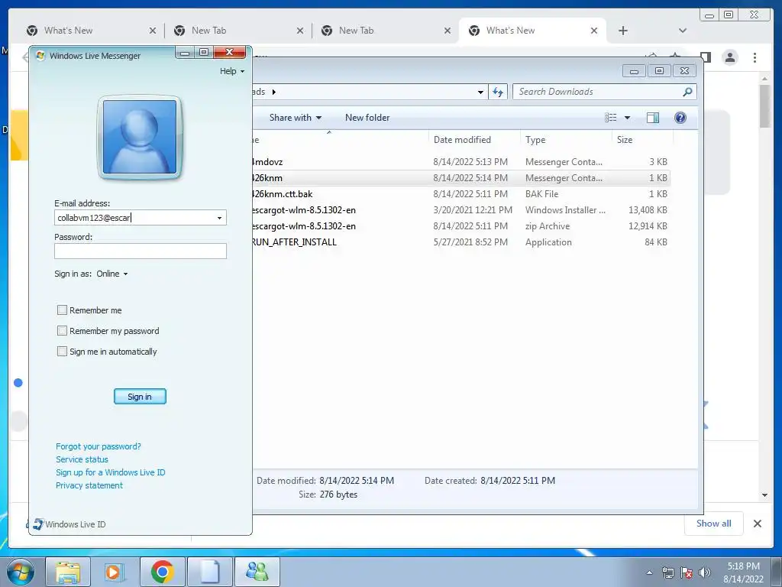This screenshot has height=587, width=782.
Task: Select the escargot-wlm zip Archive row
Action: (x=460, y=226)
